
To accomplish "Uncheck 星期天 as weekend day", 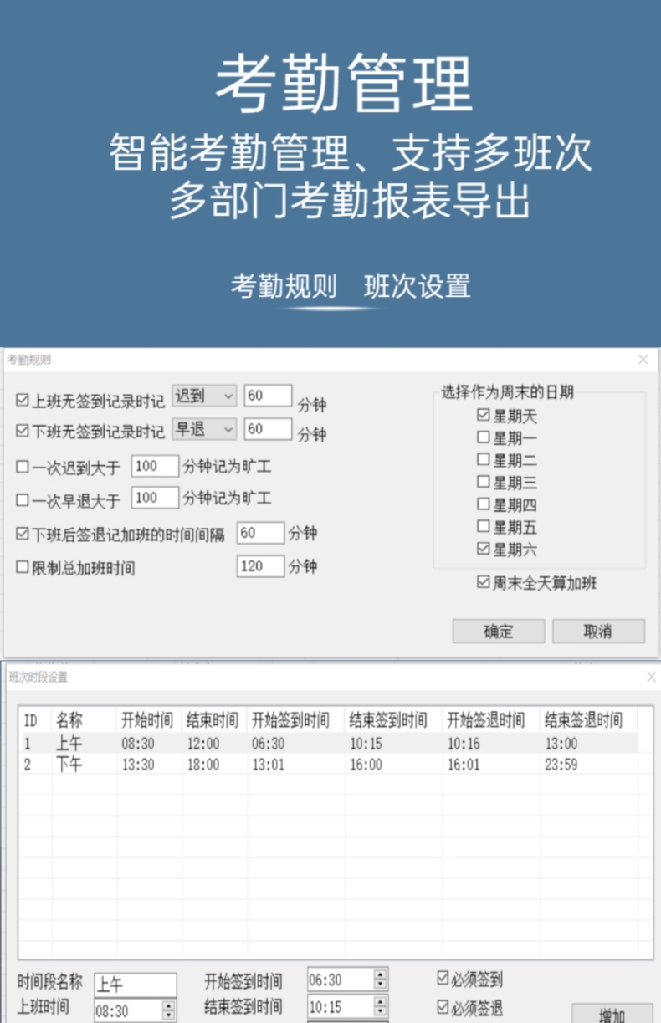I will pyautogui.click(x=483, y=415).
